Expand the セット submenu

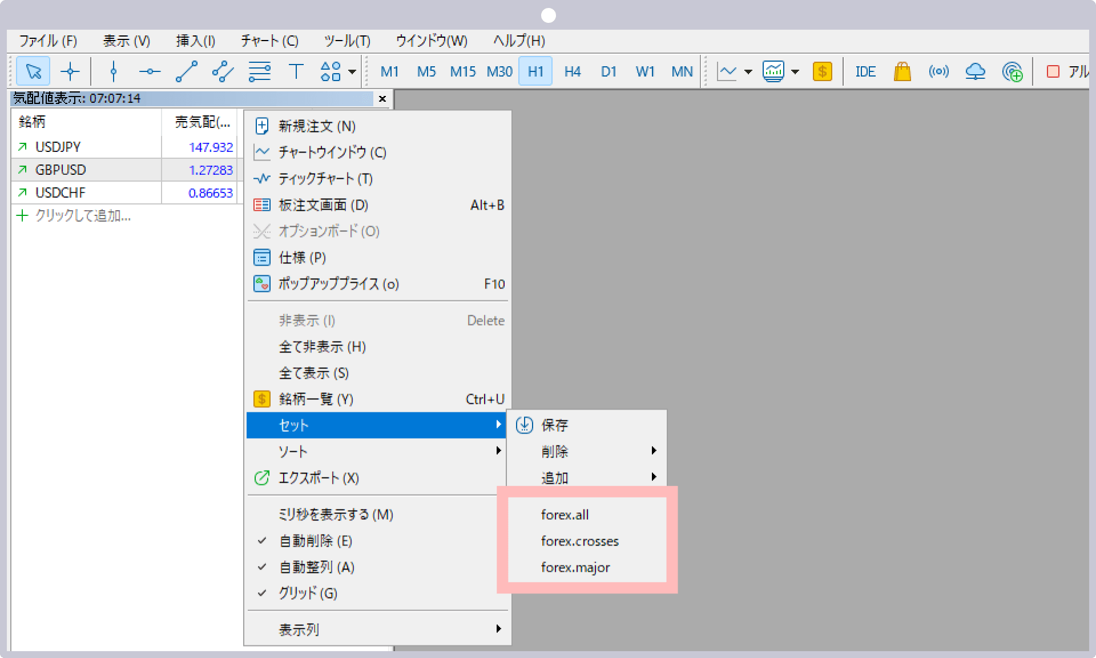tap(377, 425)
